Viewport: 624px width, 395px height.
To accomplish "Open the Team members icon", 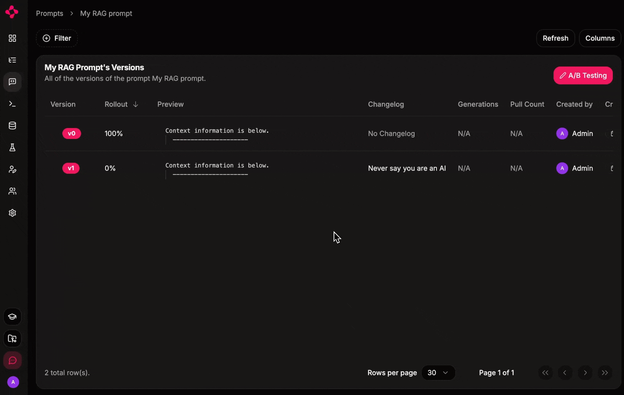I will click(x=12, y=191).
